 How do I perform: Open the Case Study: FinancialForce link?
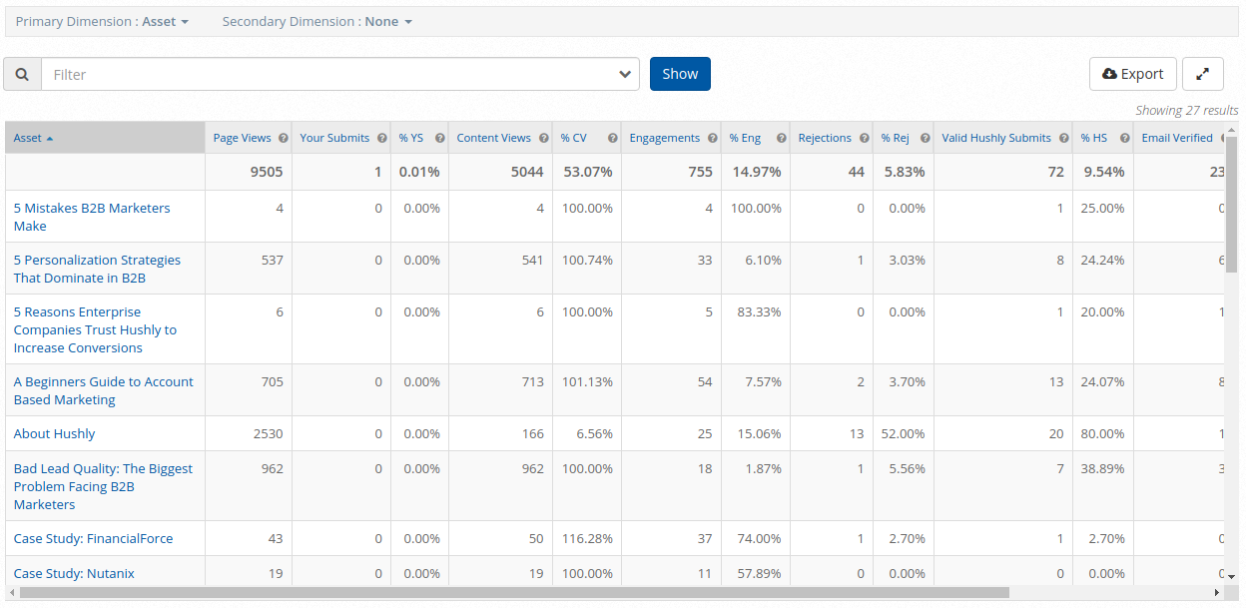[93, 538]
